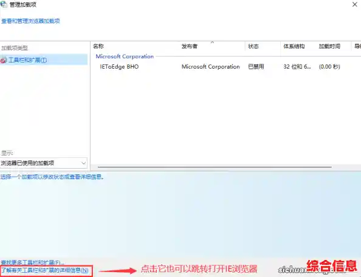361x277 pixels.
Task: Open the 查找更多工具栏和扩展 link
Action: pyautogui.click(x=33, y=262)
